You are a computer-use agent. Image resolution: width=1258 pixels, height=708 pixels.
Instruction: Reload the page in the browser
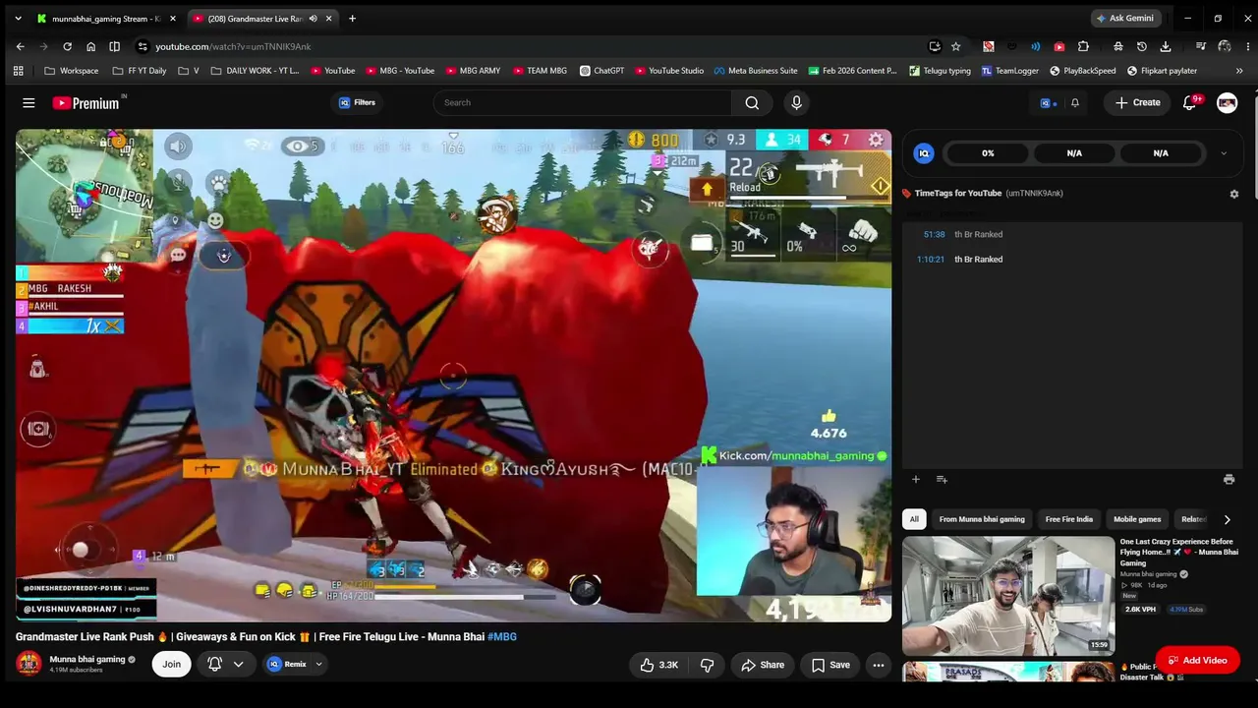coord(67,46)
